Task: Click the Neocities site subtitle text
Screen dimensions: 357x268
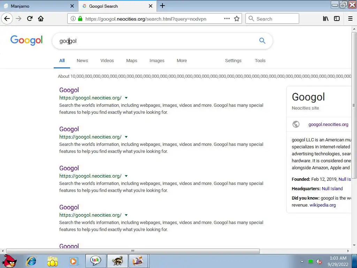Action: coord(305,108)
